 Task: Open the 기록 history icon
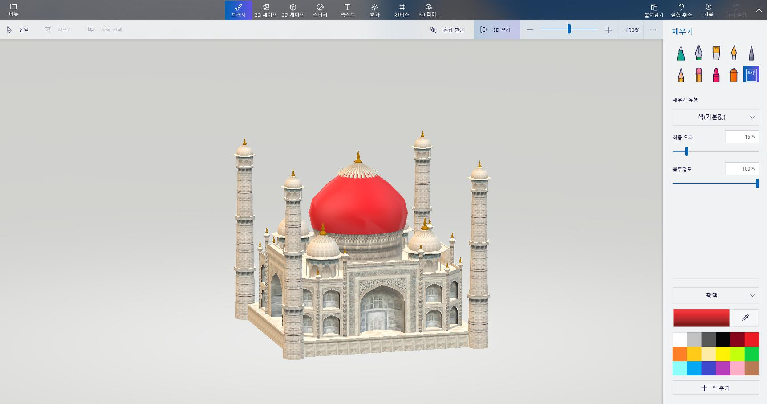click(708, 10)
